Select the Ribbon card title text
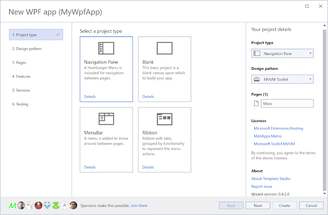The height and width of the screenshot is (215, 328). coord(150,133)
